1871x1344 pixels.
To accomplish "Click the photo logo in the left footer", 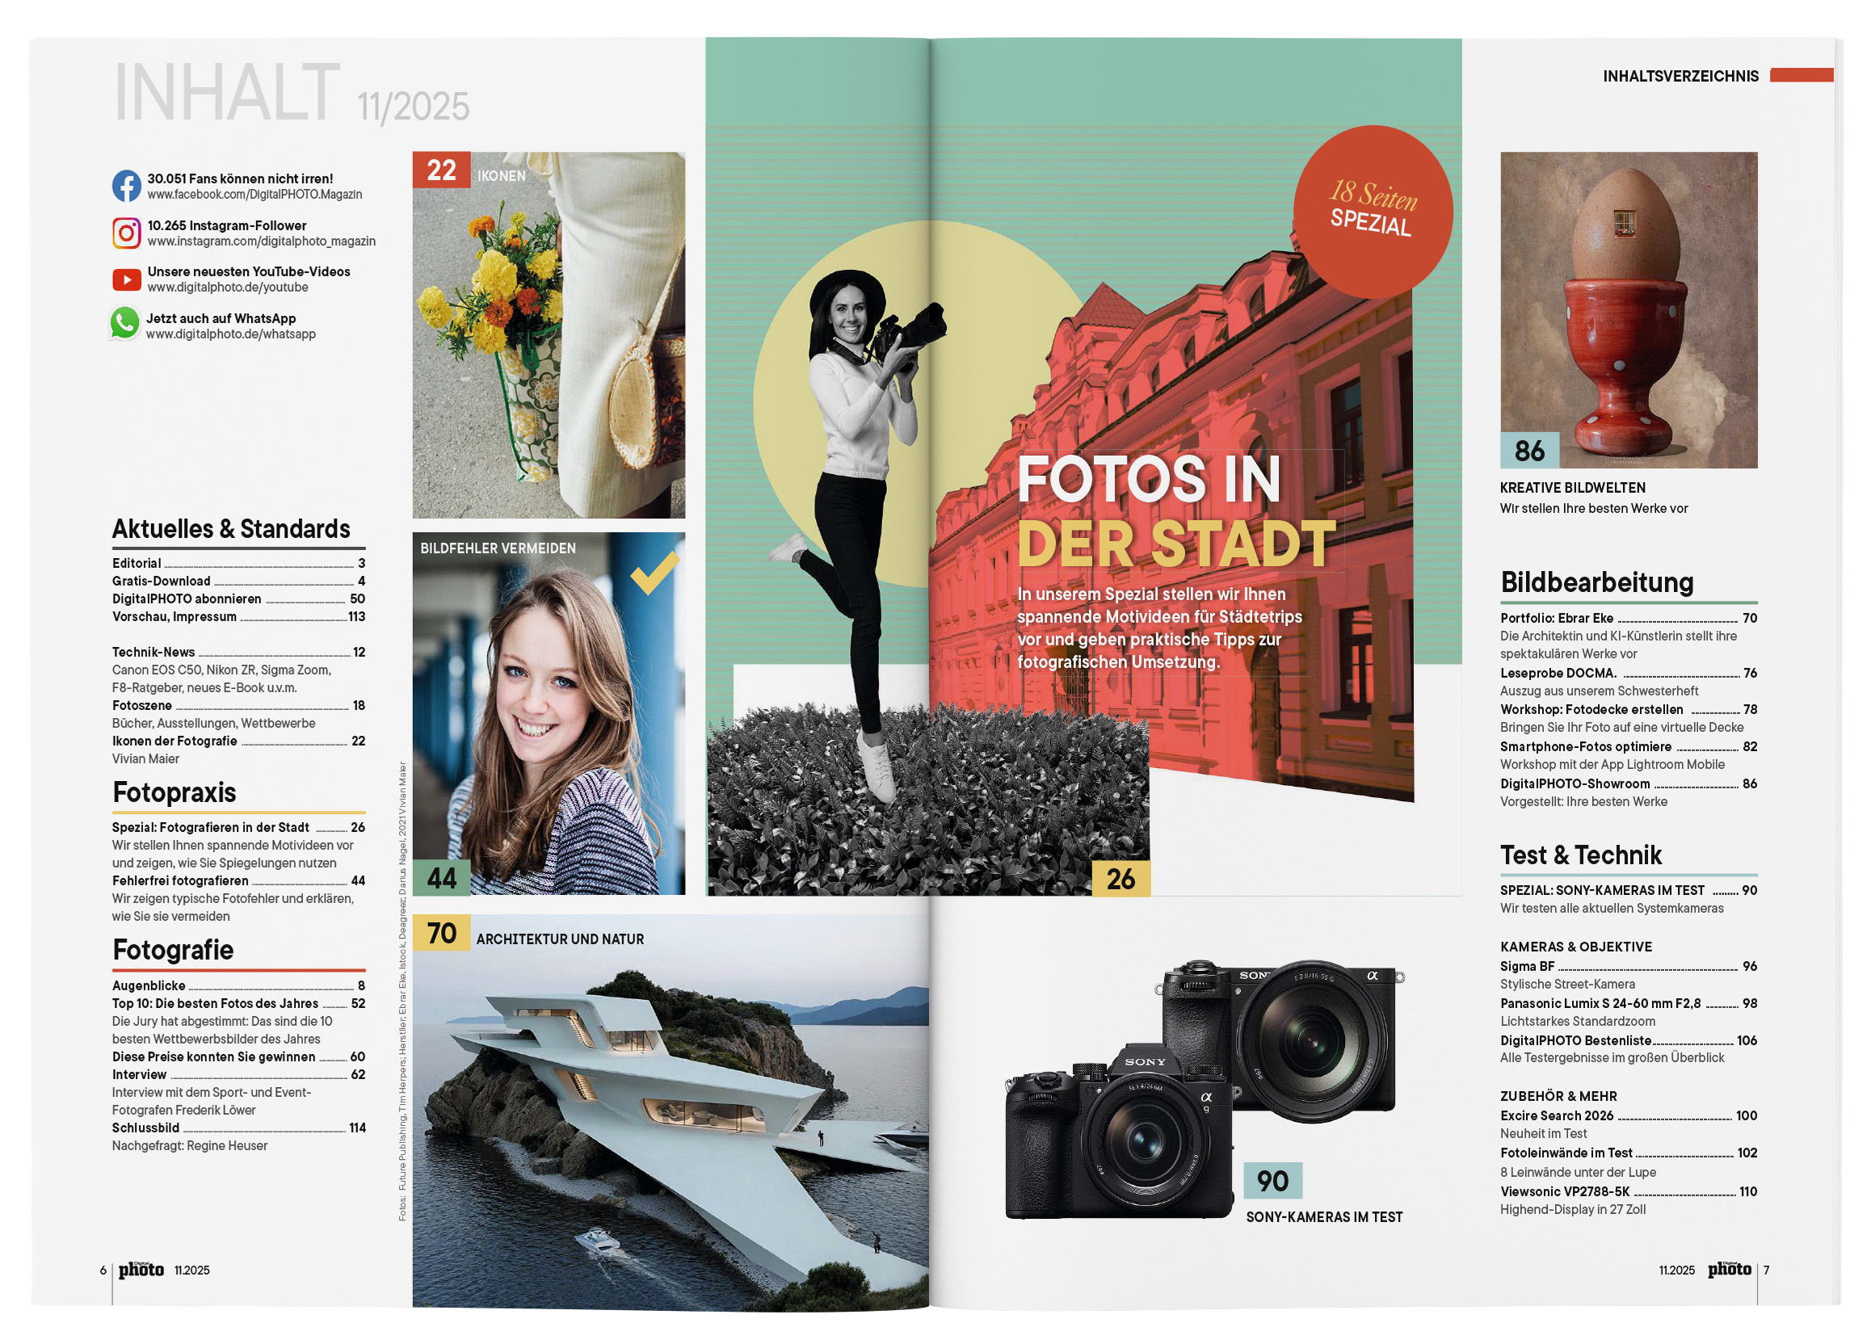I will (141, 1270).
